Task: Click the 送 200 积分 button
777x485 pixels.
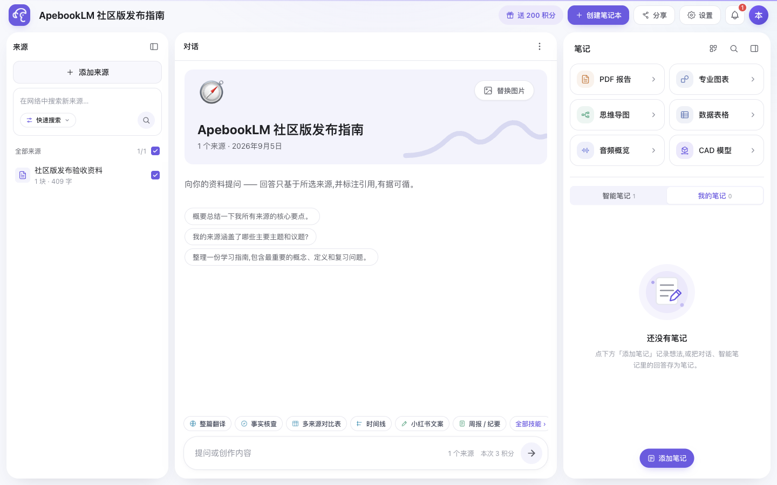Action: pyautogui.click(x=531, y=15)
